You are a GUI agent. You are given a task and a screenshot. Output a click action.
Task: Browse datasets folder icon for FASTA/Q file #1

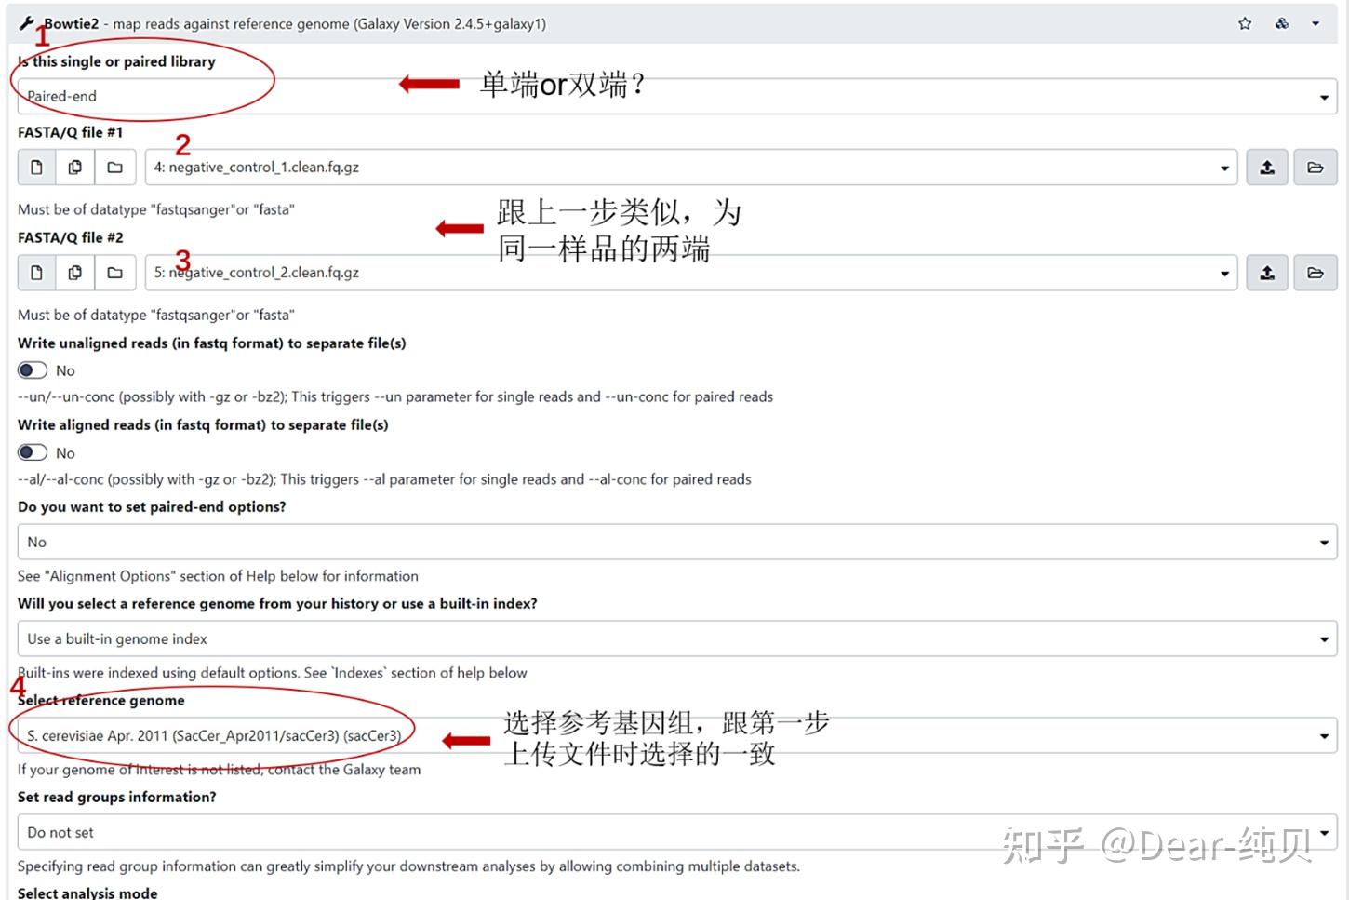(x=1316, y=168)
